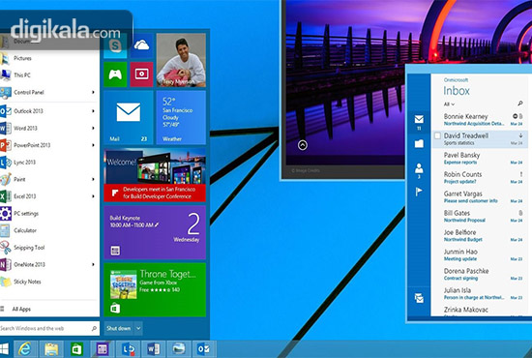532x358 pixels.
Task: Open the OneDrive cloud tile
Action: (141, 45)
